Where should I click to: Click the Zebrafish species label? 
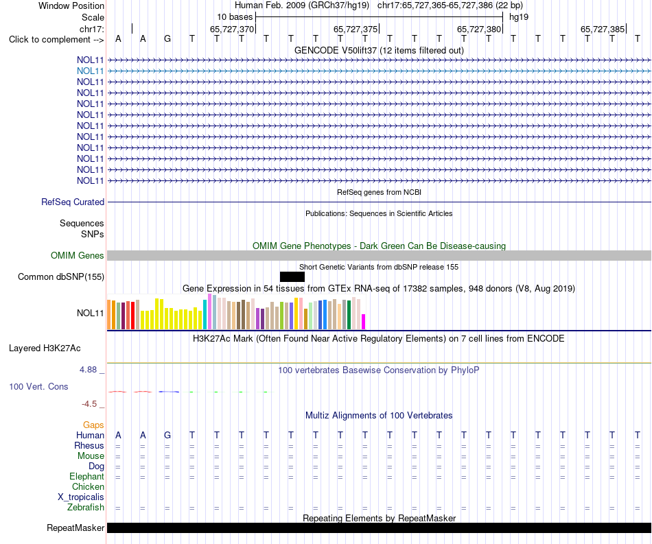(86, 508)
